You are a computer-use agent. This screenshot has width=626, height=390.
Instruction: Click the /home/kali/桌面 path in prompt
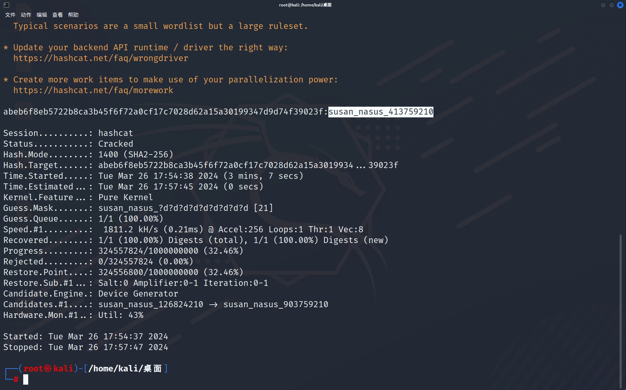[x=125, y=369]
